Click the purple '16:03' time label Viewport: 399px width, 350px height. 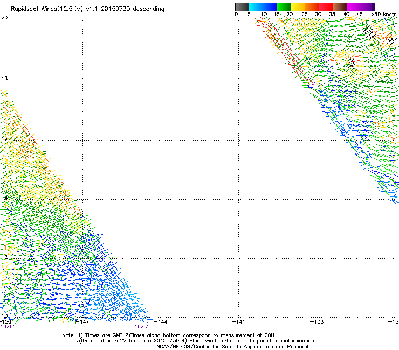click(x=141, y=327)
